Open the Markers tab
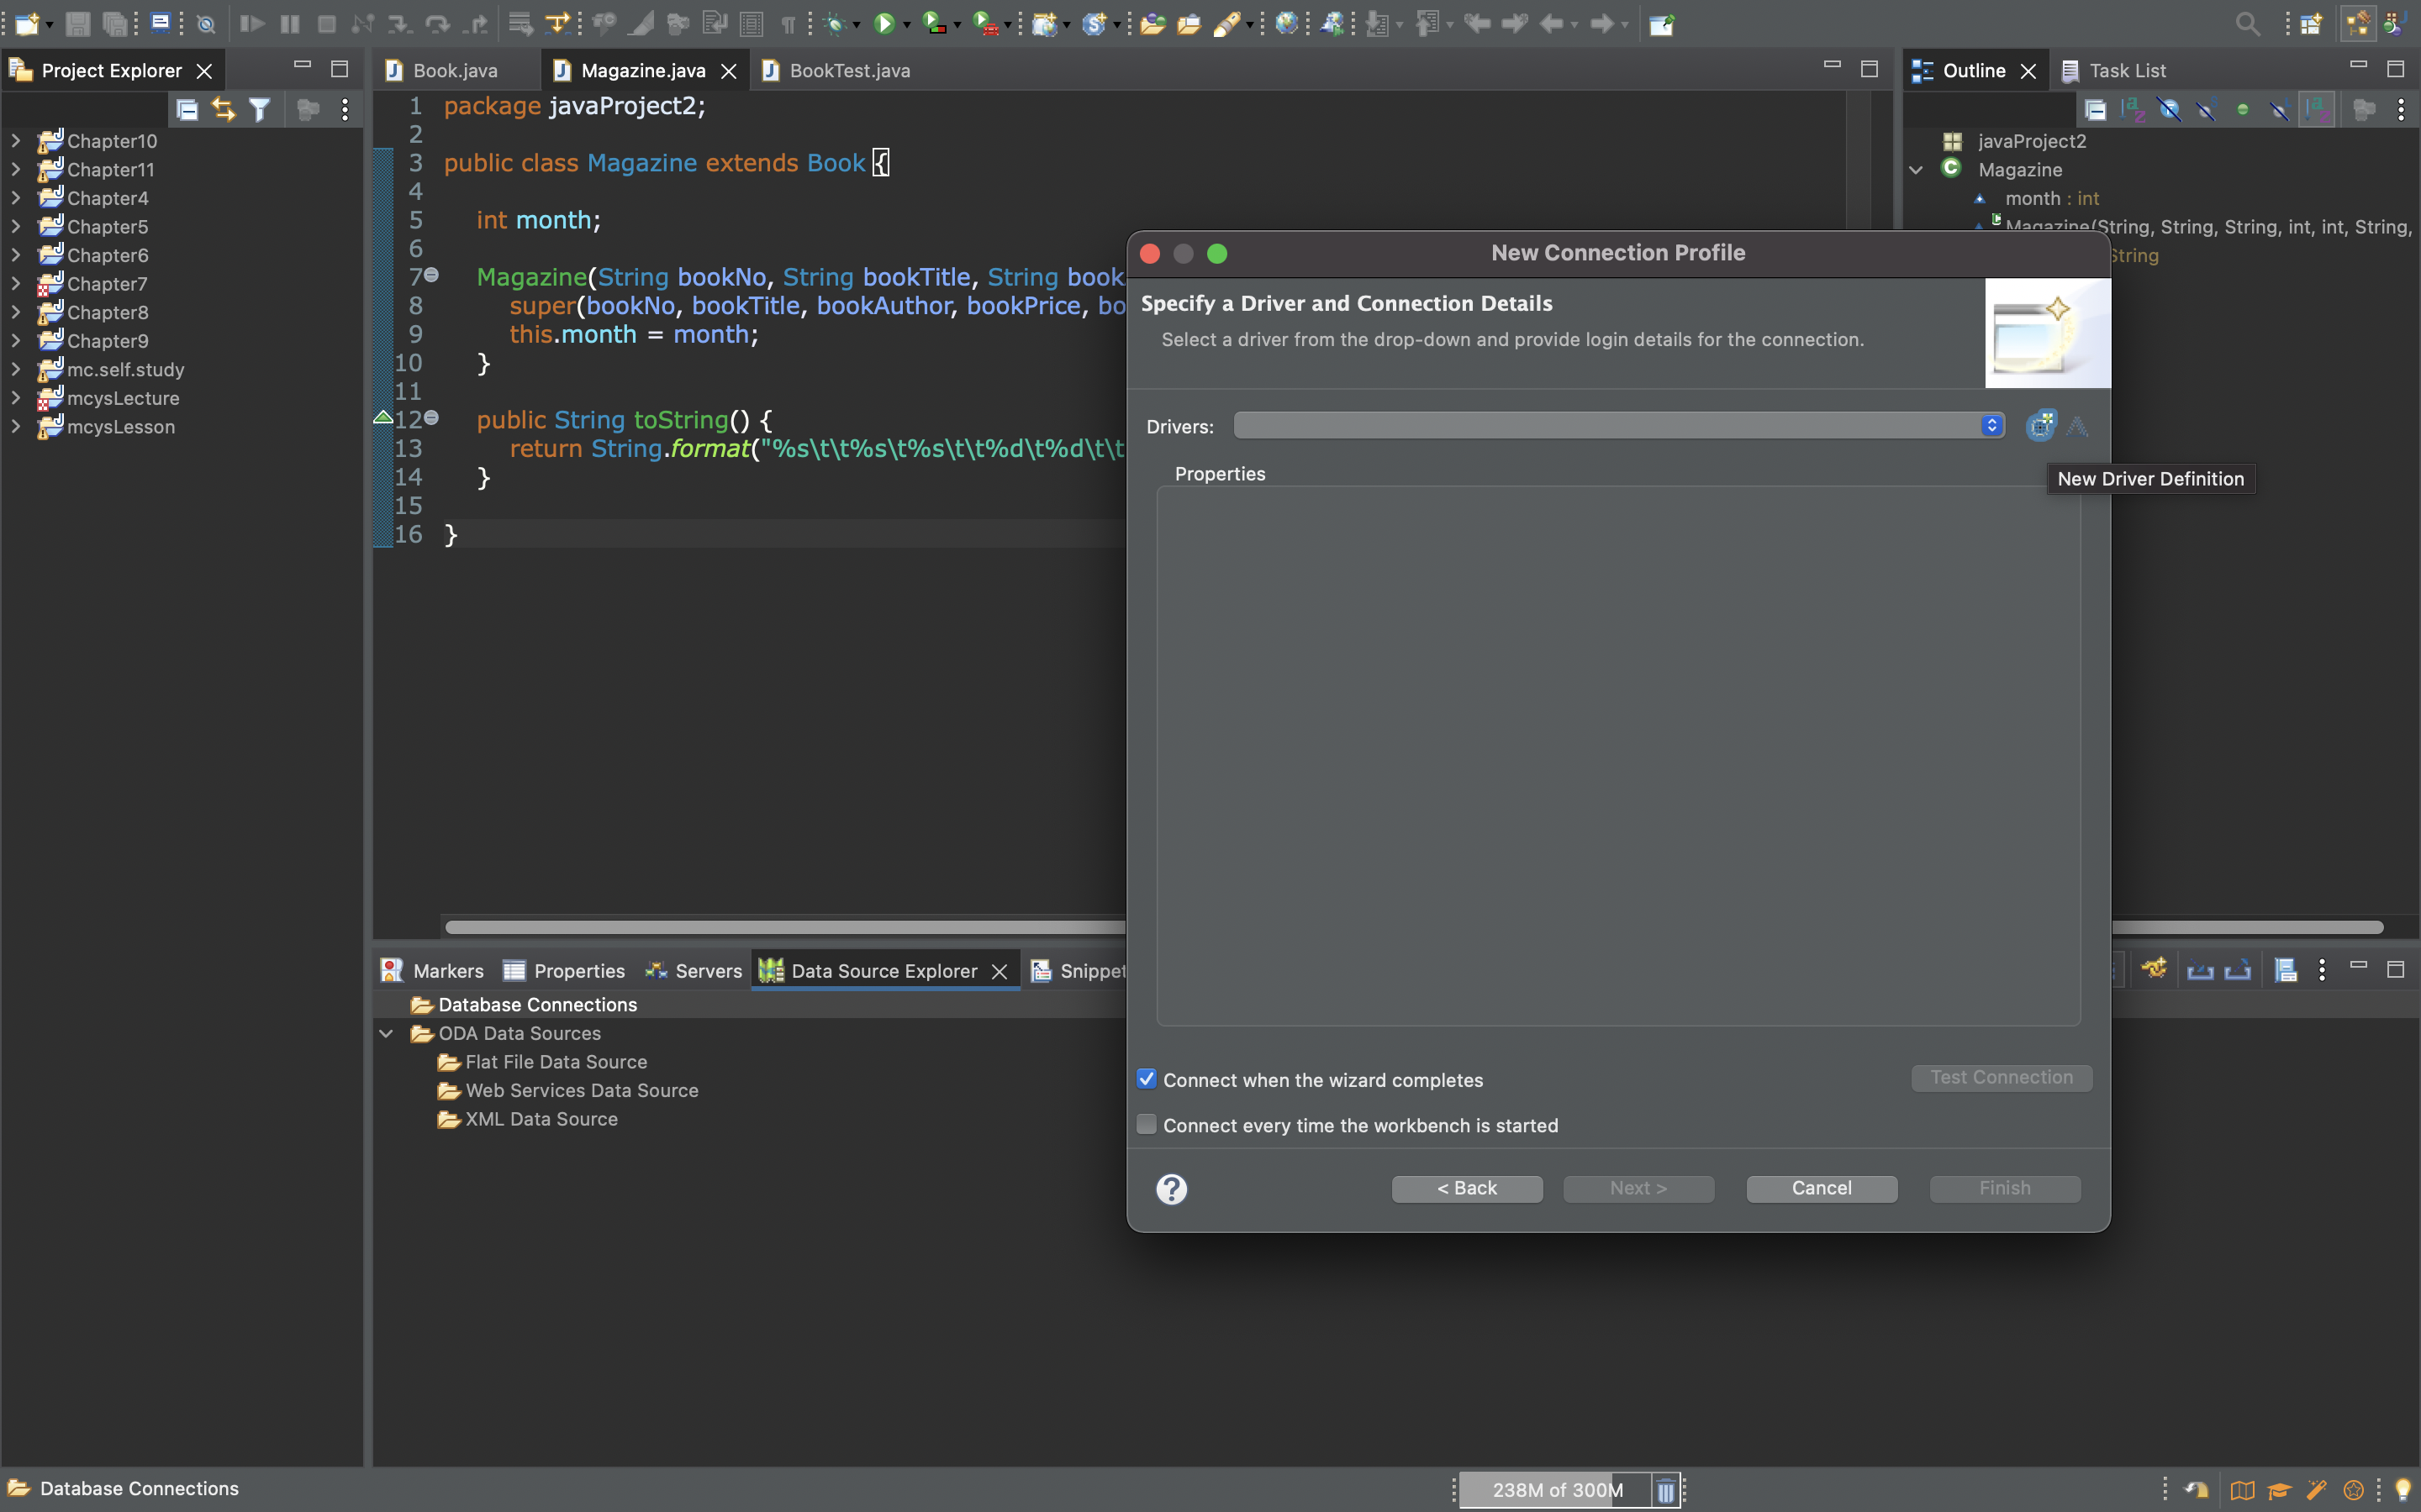This screenshot has height=1512, width=2421. click(x=432, y=971)
